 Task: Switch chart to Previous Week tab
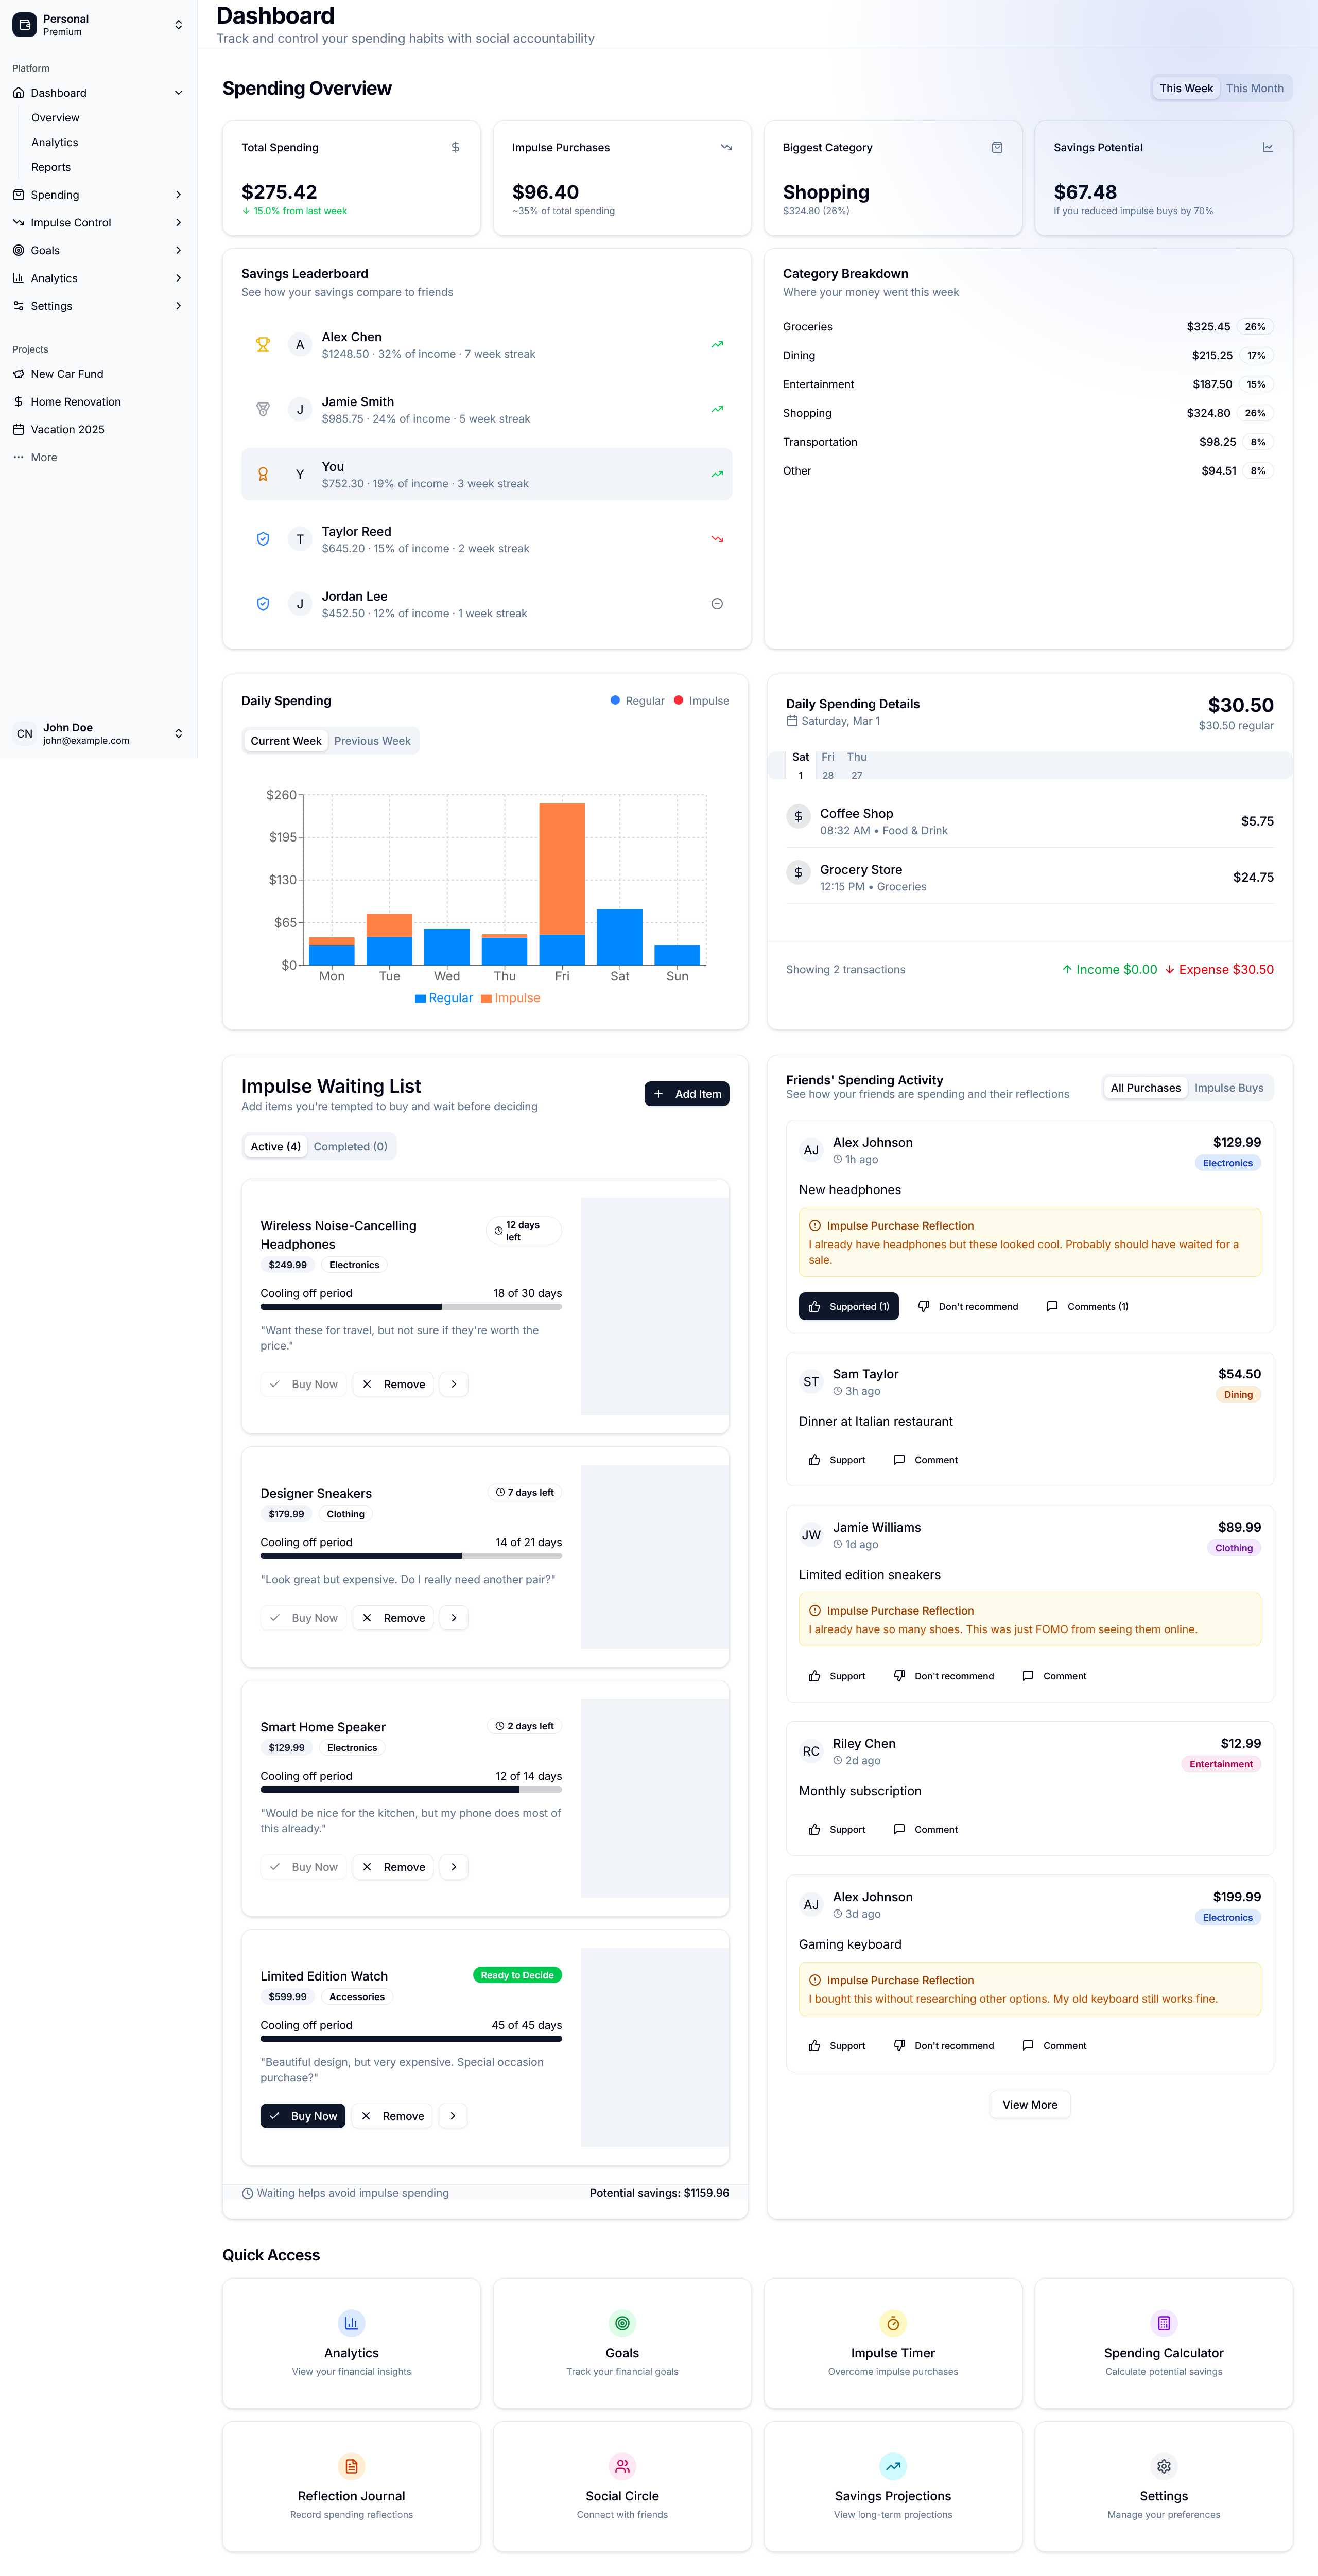(x=372, y=741)
